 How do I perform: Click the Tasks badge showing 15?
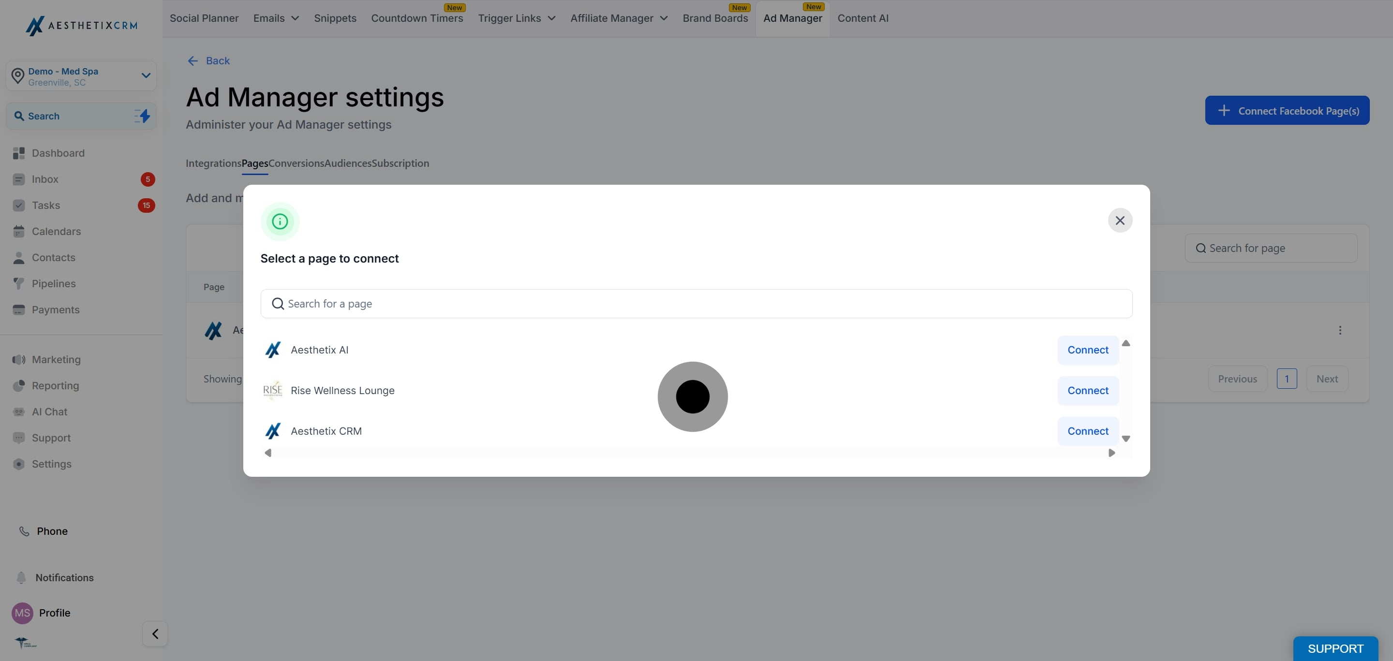click(x=147, y=206)
